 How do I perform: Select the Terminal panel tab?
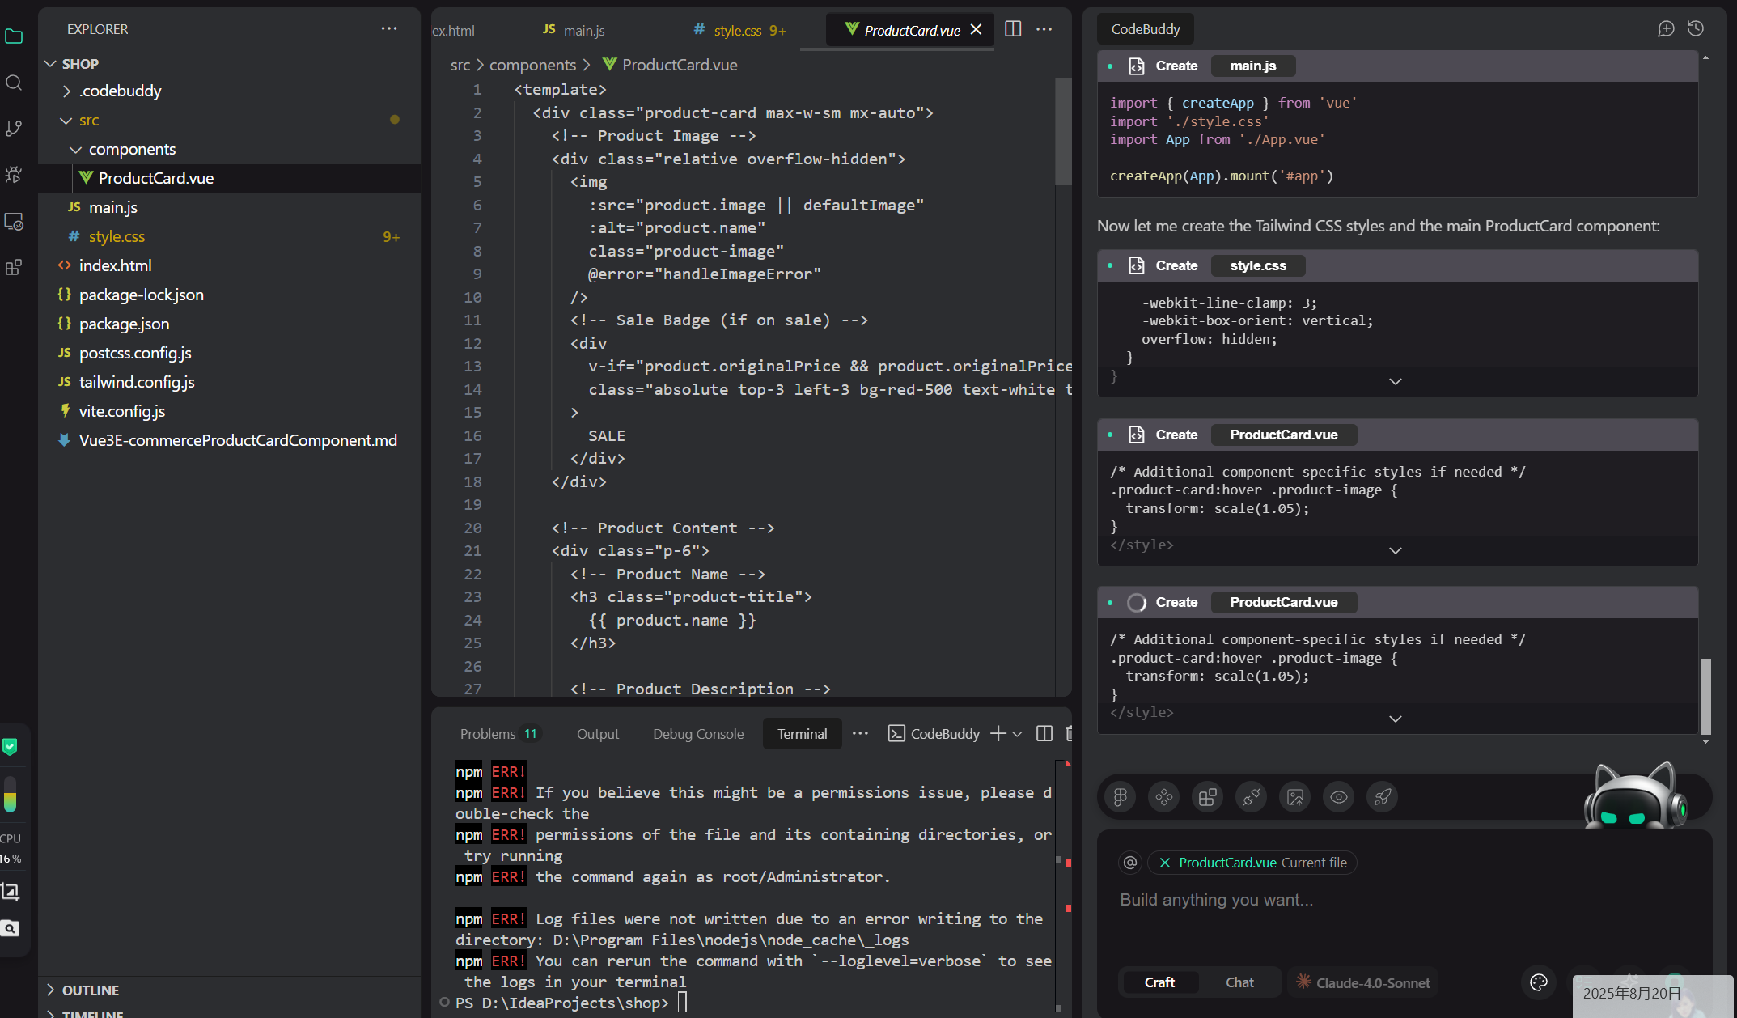pyautogui.click(x=802, y=734)
